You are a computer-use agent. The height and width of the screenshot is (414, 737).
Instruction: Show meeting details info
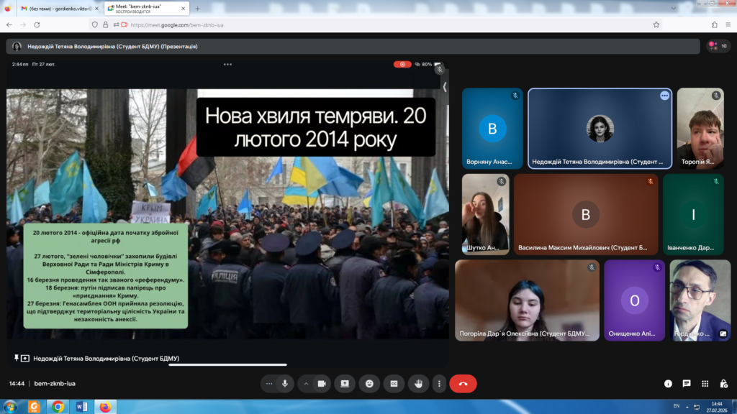[x=668, y=384]
